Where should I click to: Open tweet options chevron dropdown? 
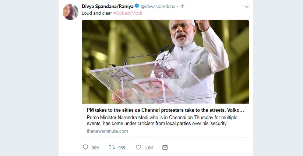click(x=247, y=7)
